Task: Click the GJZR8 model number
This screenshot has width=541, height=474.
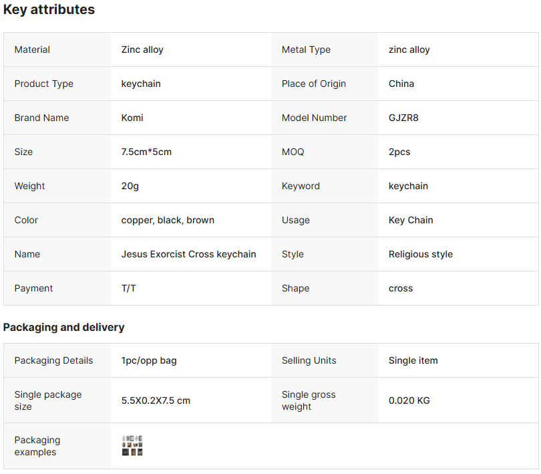Action: pyautogui.click(x=403, y=118)
